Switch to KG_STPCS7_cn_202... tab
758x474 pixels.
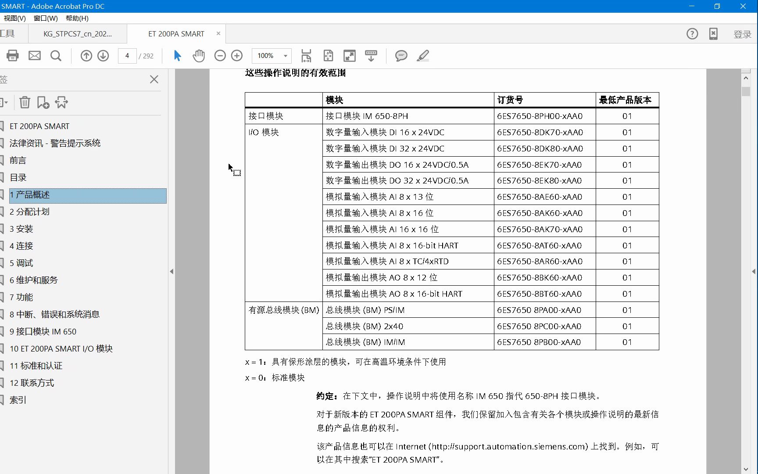coord(78,34)
